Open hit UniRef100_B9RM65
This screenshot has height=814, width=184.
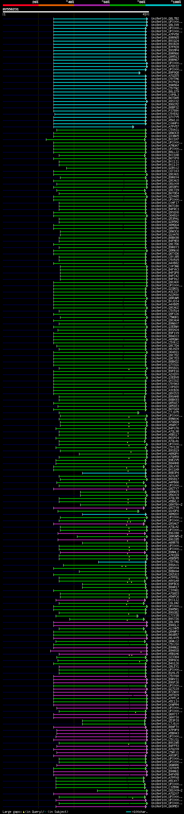coord(165,38)
